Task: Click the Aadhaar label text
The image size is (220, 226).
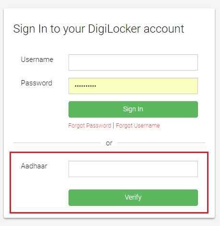Action: pyautogui.click(x=34, y=166)
